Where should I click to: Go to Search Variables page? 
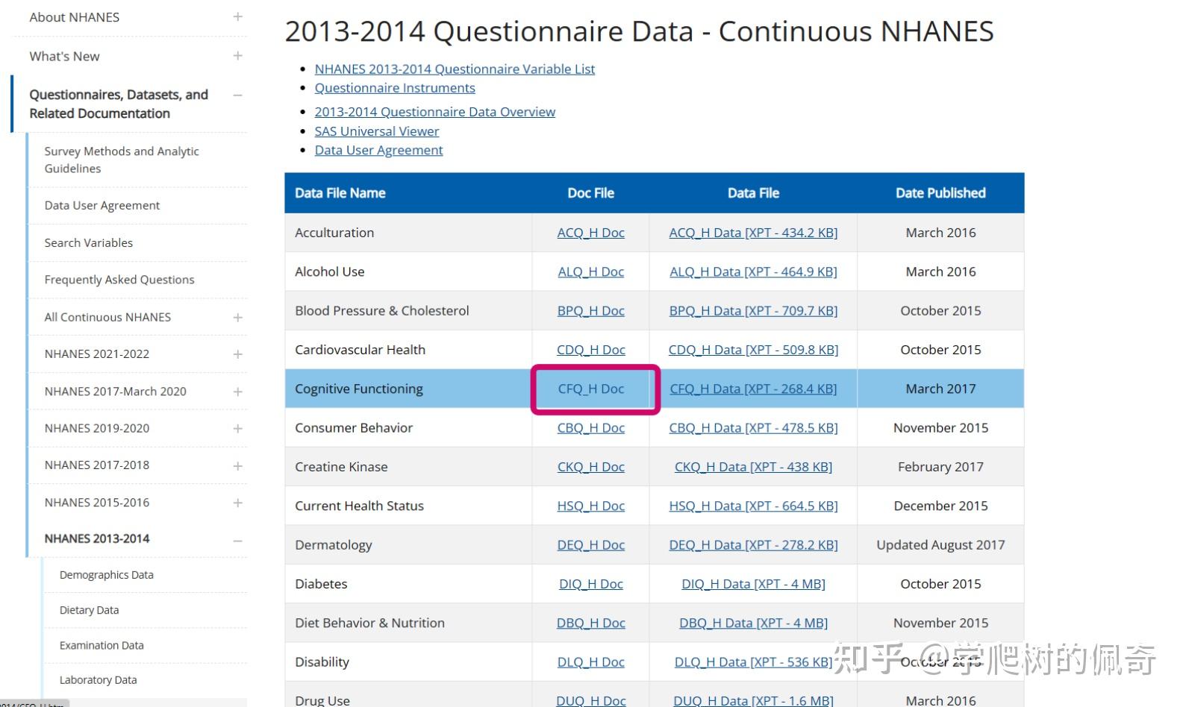click(x=88, y=243)
